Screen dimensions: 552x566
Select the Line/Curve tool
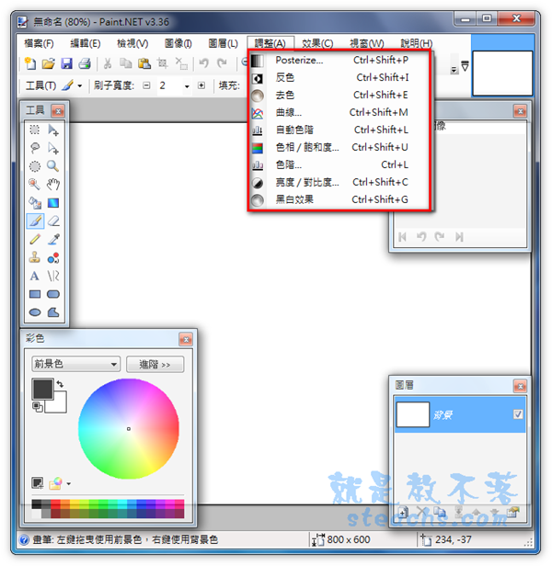[x=53, y=277]
